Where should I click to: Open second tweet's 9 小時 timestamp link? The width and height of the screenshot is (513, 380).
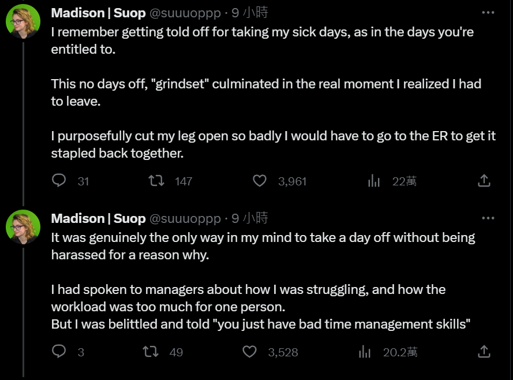click(250, 218)
